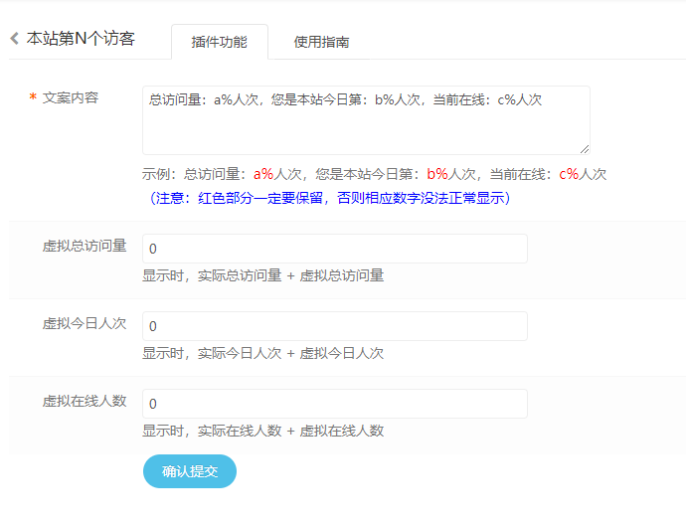Image resolution: width=686 pixels, height=527 pixels.
Task: Click the hint text under 虚拟今日人次 input
Action: pyautogui.click(x=262, y=353)
